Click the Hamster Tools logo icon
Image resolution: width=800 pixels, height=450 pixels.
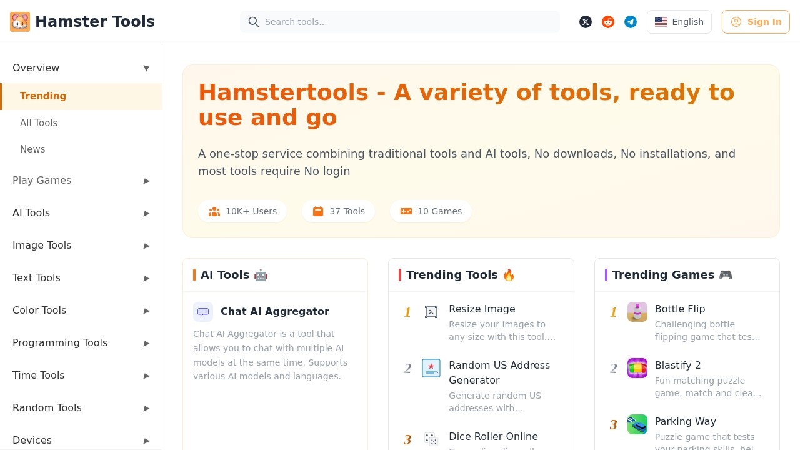point(20,22)
